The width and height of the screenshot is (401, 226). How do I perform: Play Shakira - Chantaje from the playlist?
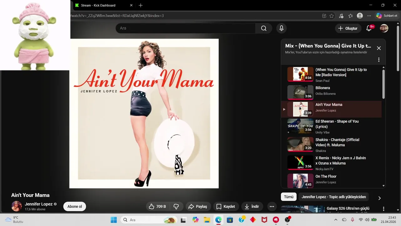(331, 145)
